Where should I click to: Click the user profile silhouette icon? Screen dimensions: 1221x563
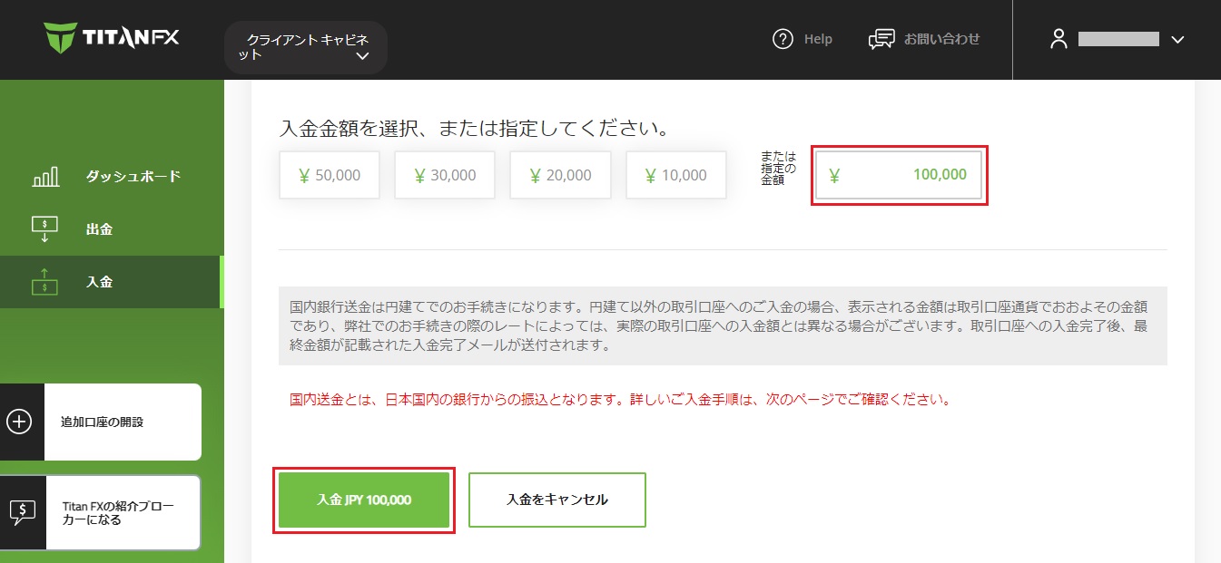coord(1058,39)
